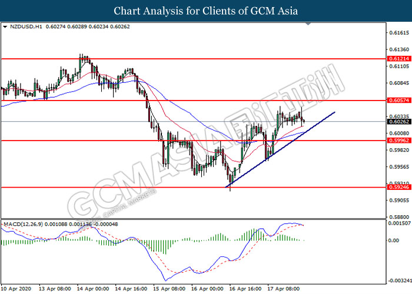Click the triangle dropdown before NZDUSD,H1
Image resolution: width=412 pixels, height=294 pixels.
[x=5, y=27]
